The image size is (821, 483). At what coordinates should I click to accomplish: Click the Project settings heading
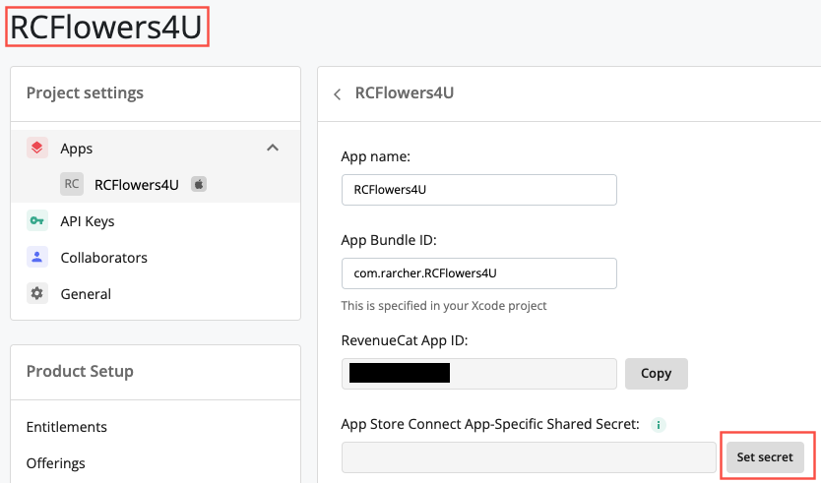(85, 92)
